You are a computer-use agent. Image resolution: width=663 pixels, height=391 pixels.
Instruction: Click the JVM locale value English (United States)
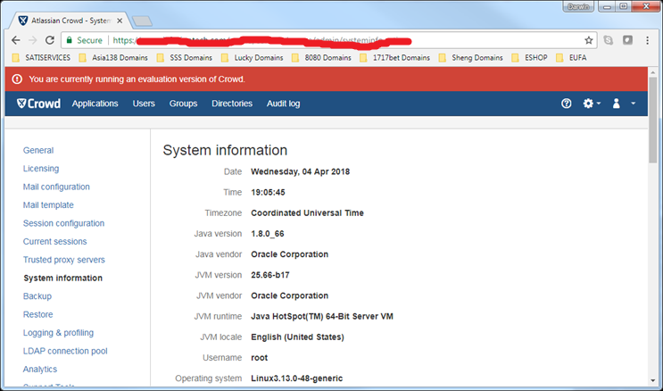[298, 337]
